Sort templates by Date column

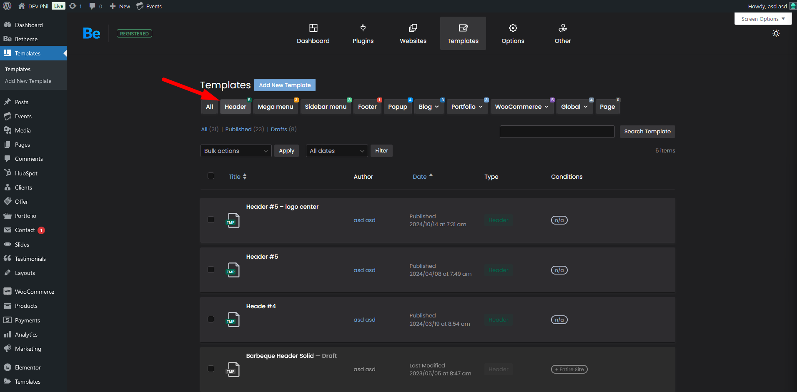tap(423, 177)
